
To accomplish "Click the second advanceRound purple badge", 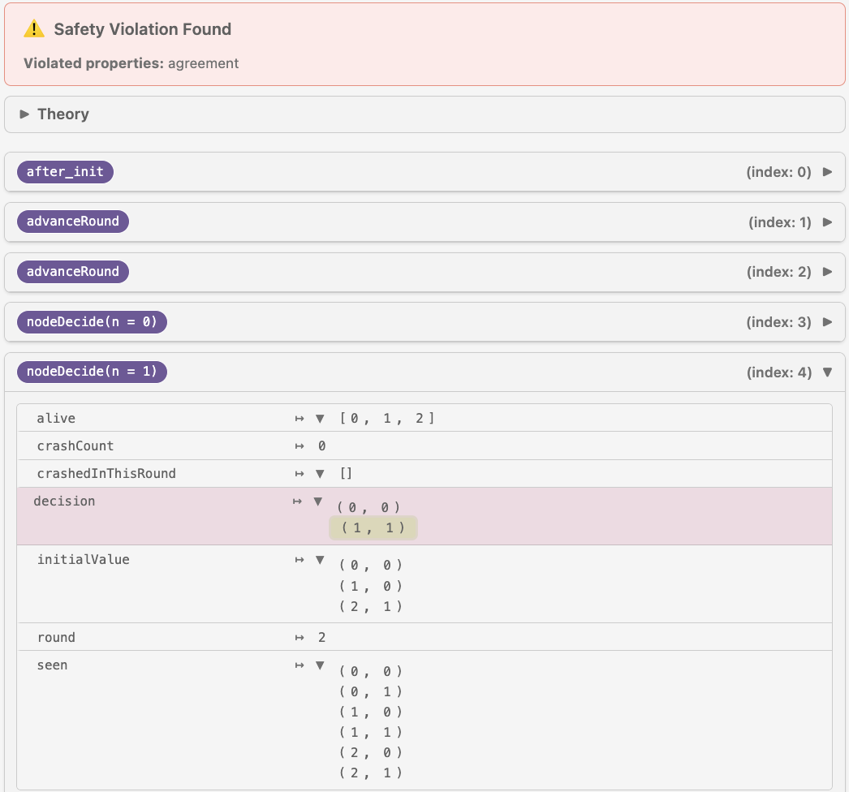I will [72, 272].
